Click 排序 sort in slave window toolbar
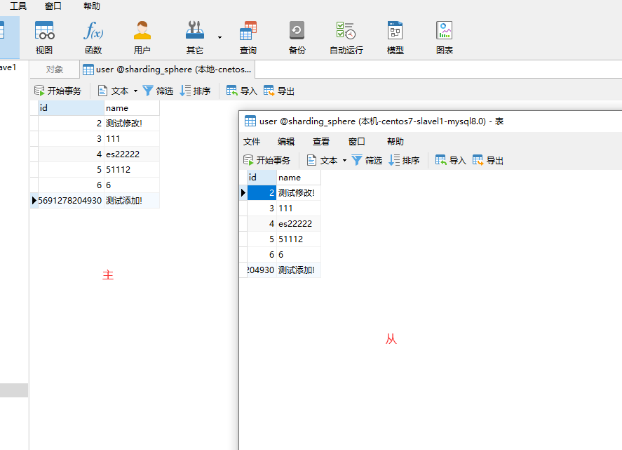This screenshot has width=622, height=450. [404, 161]
